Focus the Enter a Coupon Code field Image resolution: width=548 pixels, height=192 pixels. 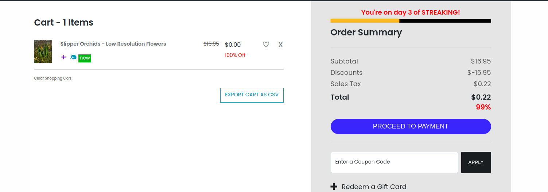click(394, 162)
